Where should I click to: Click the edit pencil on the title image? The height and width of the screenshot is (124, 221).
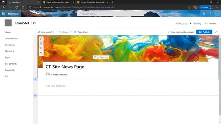41,39
